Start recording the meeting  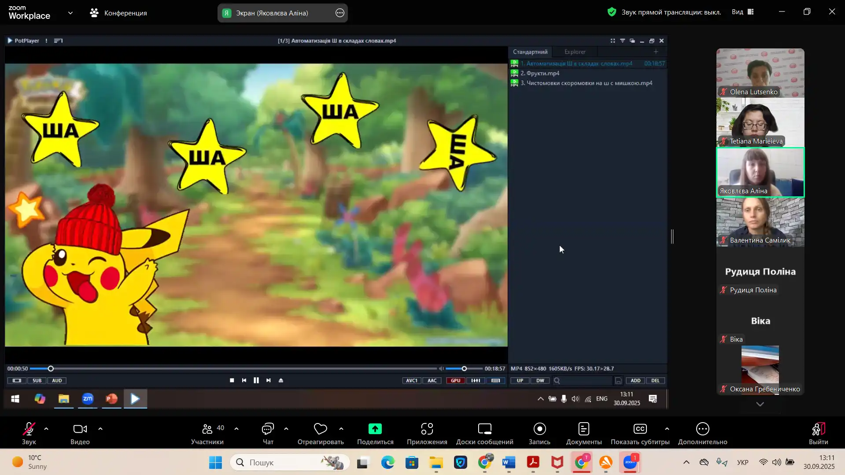539,434
